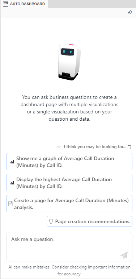The width and height of the screenshot is (136, 279).
Task: Collapse the suggestions with chevron arrow
Action: pos(59,147)
